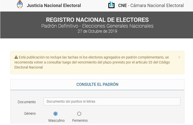Screen dimensions: 193x125
Task: Select the Femenino radio button
Action: tap(79, 114)
